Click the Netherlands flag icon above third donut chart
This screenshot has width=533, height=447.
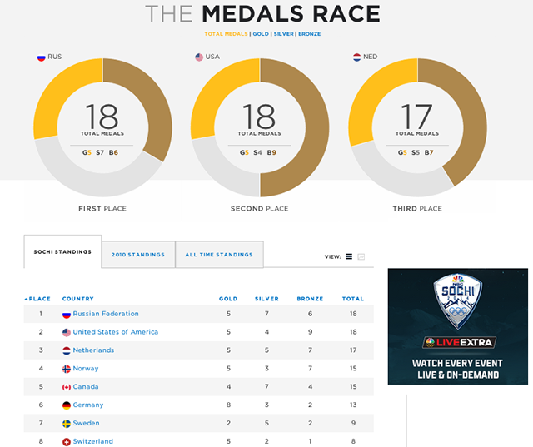pos(357,57)
